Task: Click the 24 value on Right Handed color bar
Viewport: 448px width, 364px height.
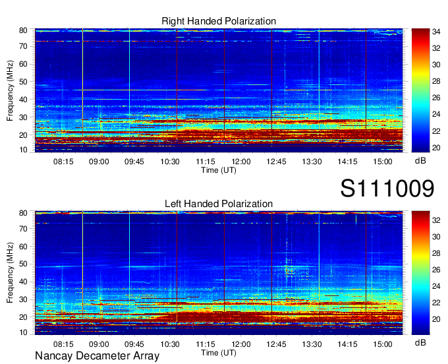Action: pyautogui.click(x=436, y=114)
